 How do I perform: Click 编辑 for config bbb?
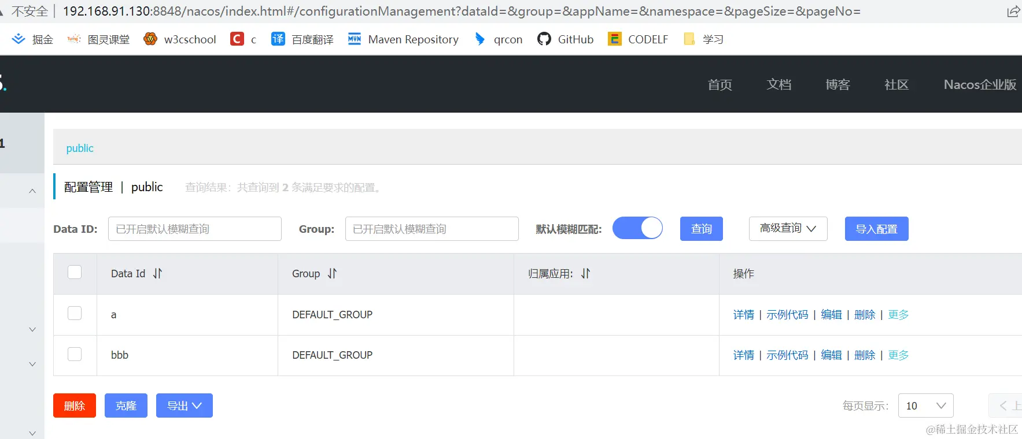tap(832, 355)
